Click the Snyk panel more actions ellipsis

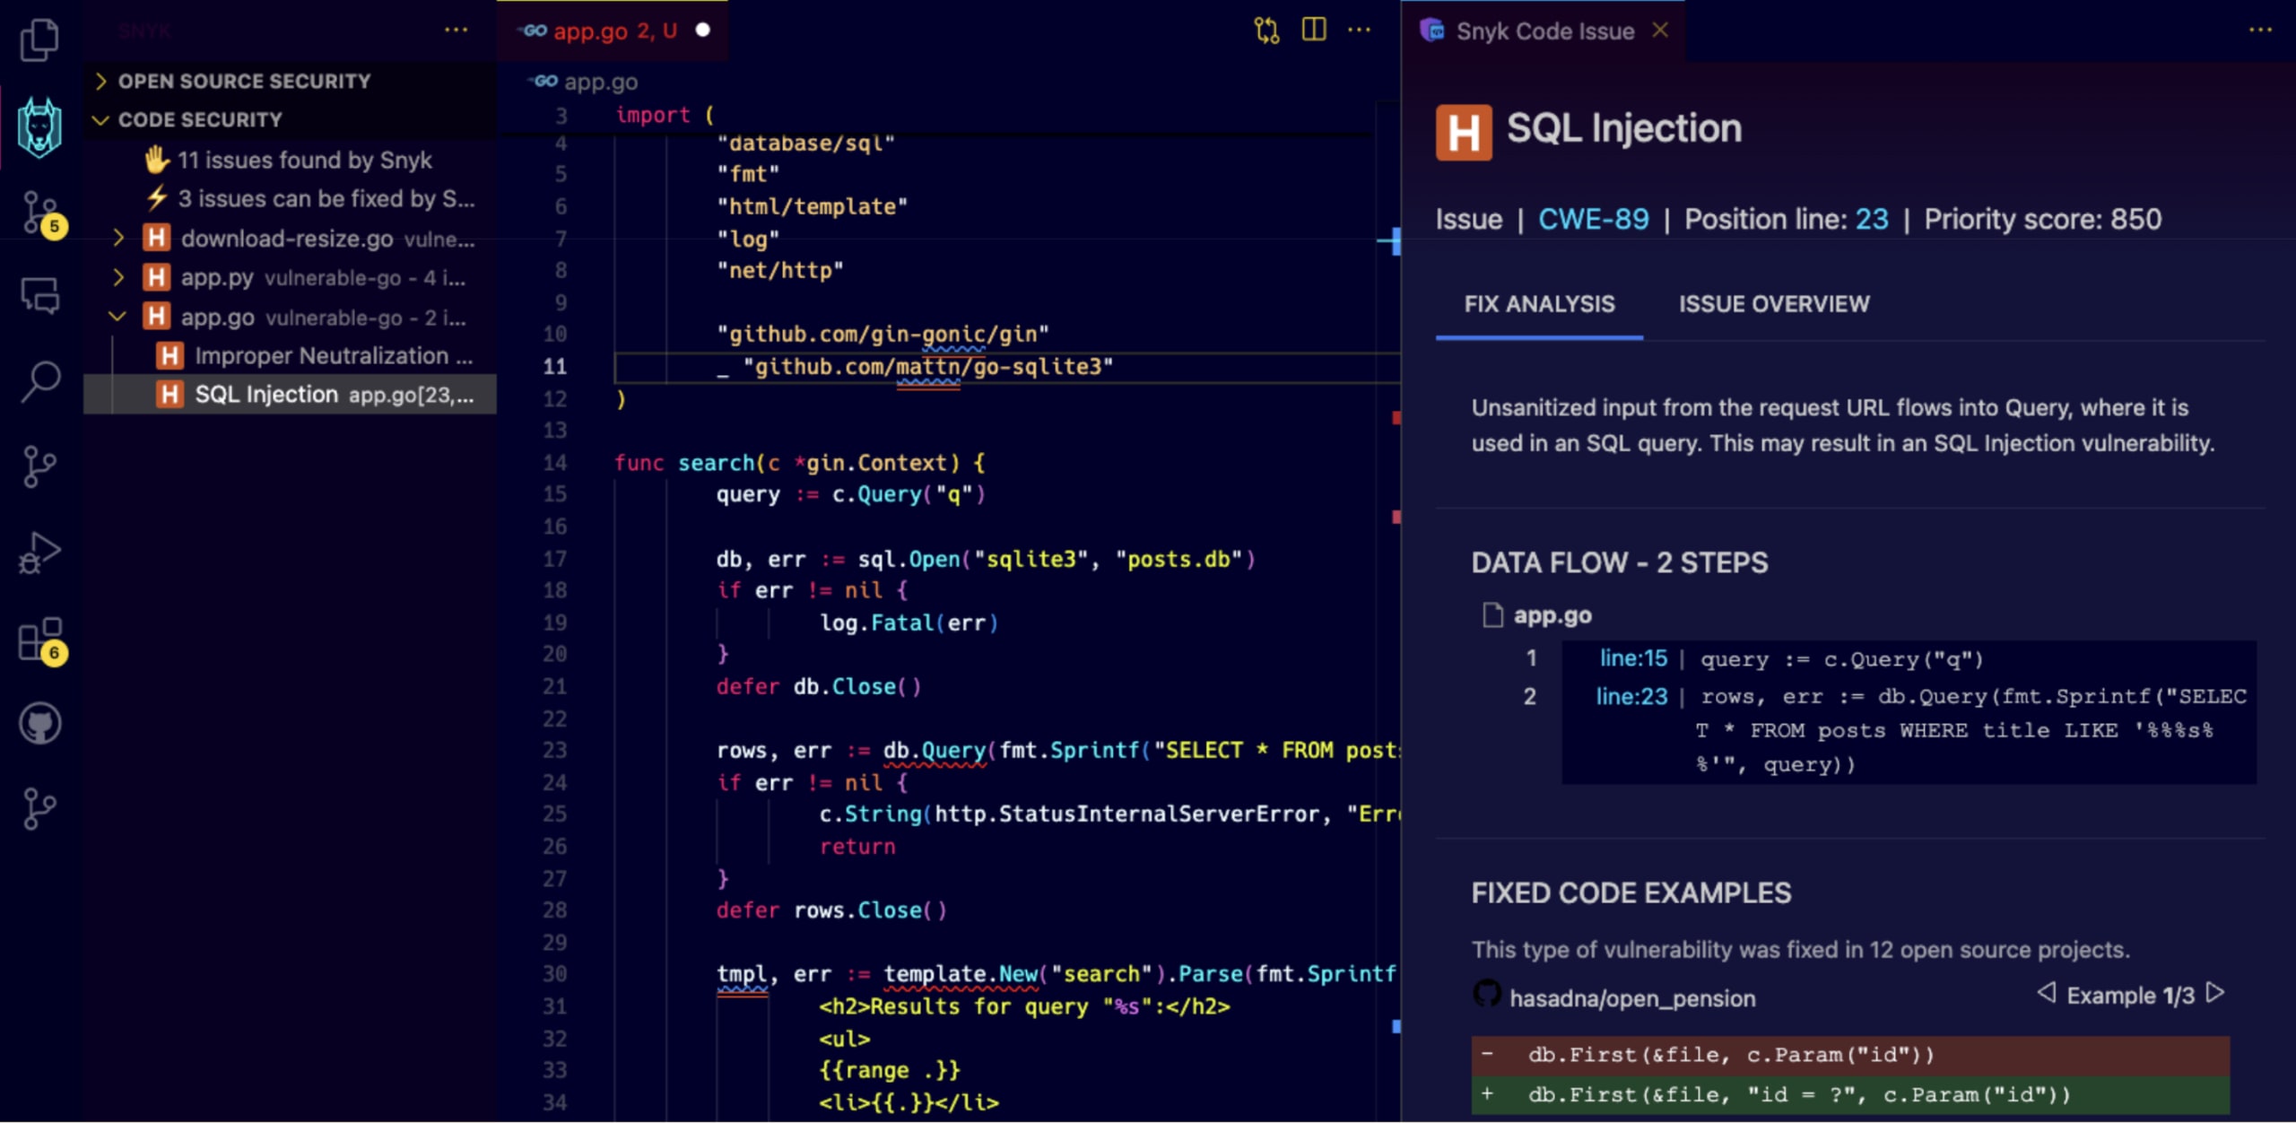tap(456, 30)
